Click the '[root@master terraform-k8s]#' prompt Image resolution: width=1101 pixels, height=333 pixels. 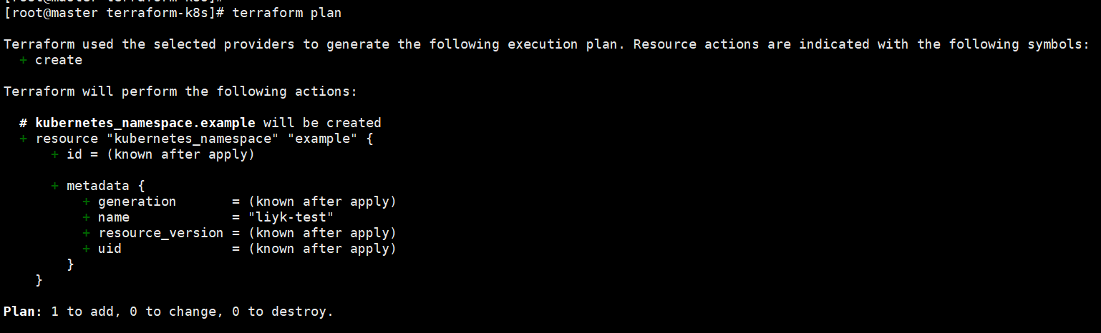click(115, 13)
